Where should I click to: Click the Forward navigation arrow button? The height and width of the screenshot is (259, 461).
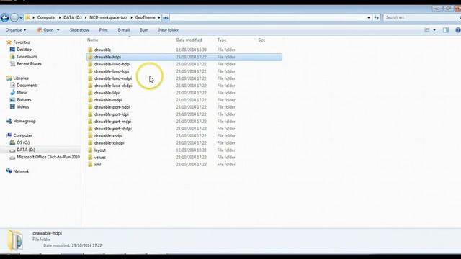click(x=14, y=17)
